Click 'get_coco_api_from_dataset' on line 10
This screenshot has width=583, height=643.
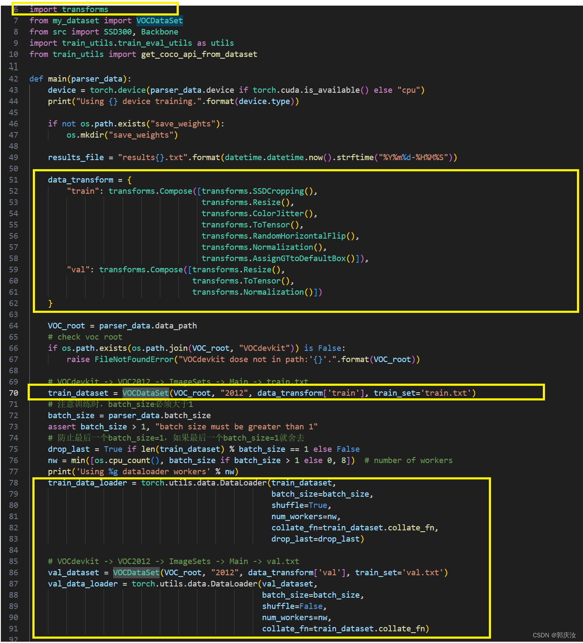199,54
